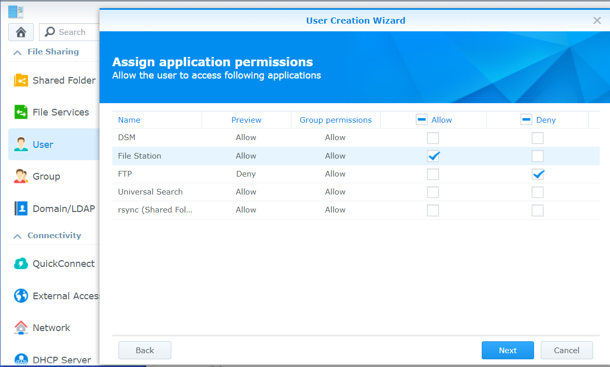Collapse the Connectivity section
The image size is (610, 367).
[17, 236]
